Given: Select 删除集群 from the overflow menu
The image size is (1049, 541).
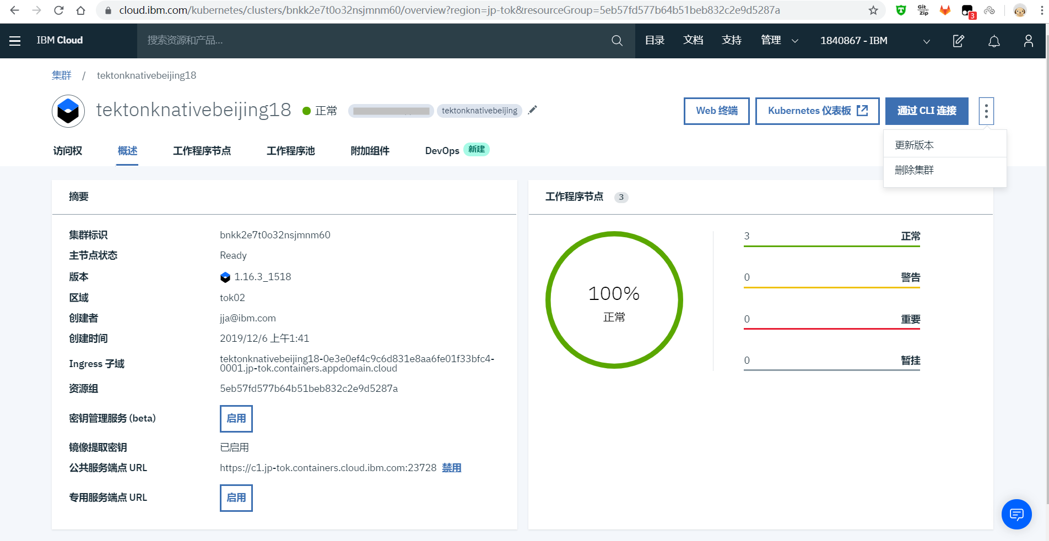Looking at the screenshot, I should (945, 170).
